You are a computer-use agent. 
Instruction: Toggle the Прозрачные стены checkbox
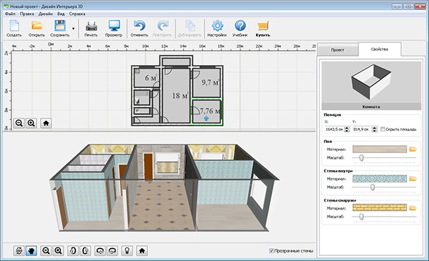tap(272, 250)
